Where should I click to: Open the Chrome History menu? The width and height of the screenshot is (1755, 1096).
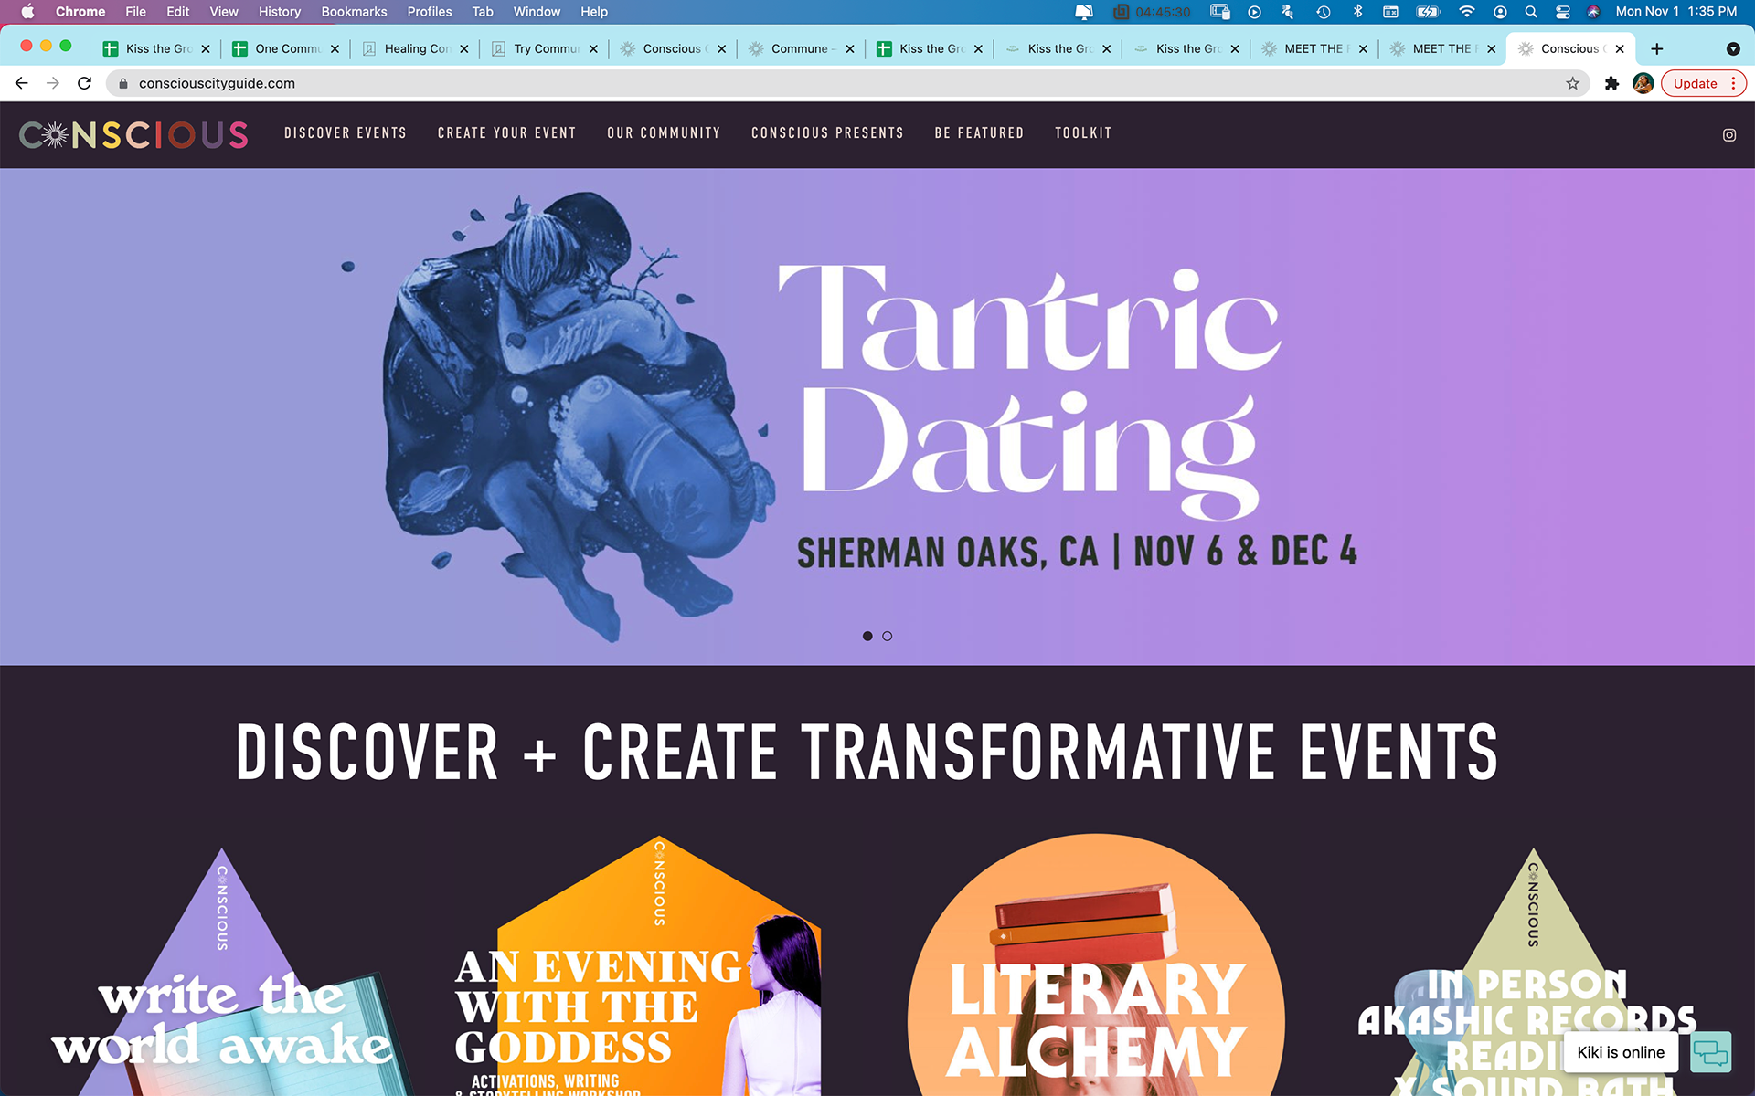(279, 12)
